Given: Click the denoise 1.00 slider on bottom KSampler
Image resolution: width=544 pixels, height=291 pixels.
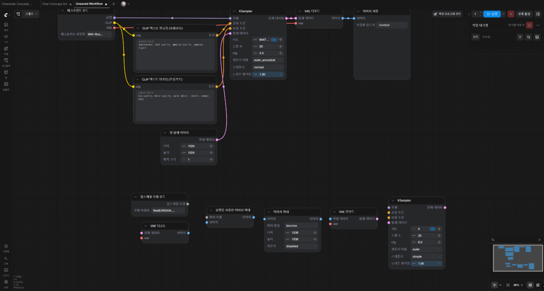Looking at the screenshot, I should tap(427, 263).
